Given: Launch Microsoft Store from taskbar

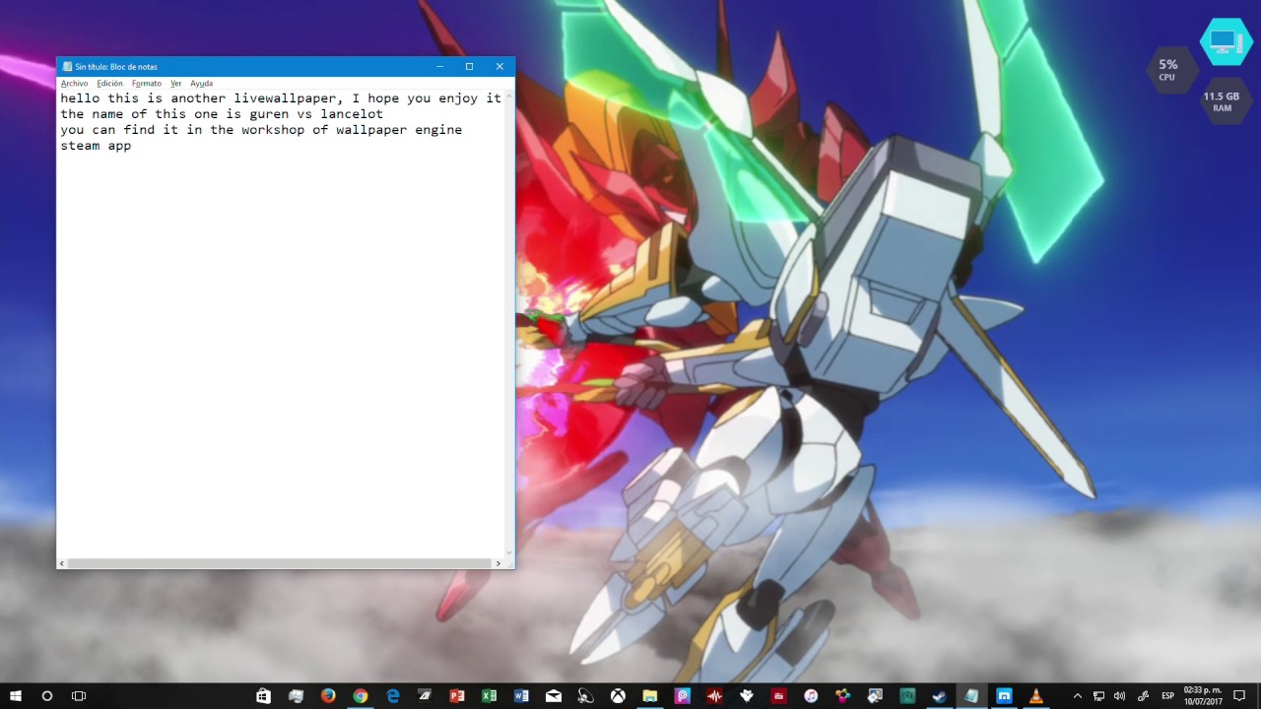Looking at the screenshot, I should click(263, 696).
